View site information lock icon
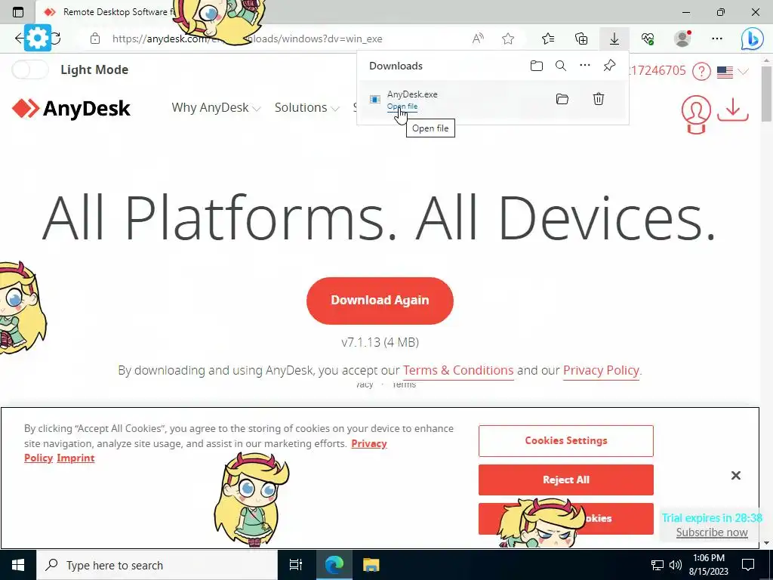The width and height of the screenshot is (773, 580). tap(95, 39)
